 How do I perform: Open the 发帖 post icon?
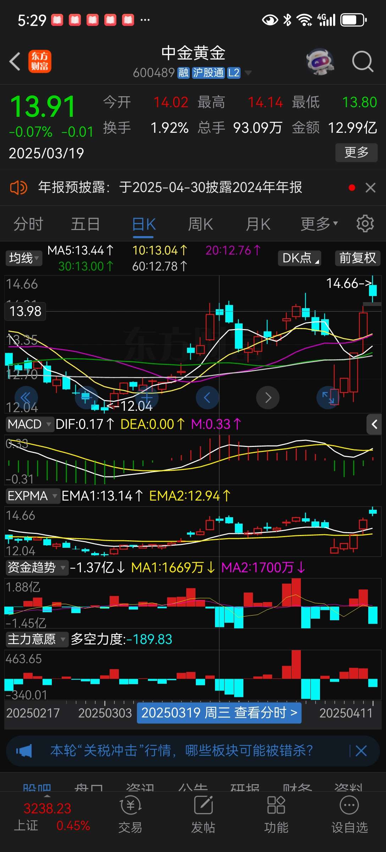tap(203, 815)
